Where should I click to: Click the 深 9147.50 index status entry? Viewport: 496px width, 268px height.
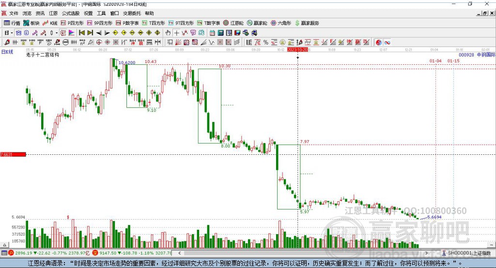click(x=132, y=253)
